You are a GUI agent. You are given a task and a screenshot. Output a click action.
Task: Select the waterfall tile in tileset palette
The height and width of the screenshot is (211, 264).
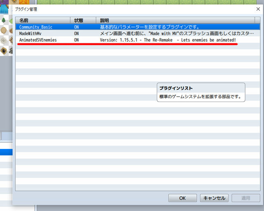click(x=4, y=9)
